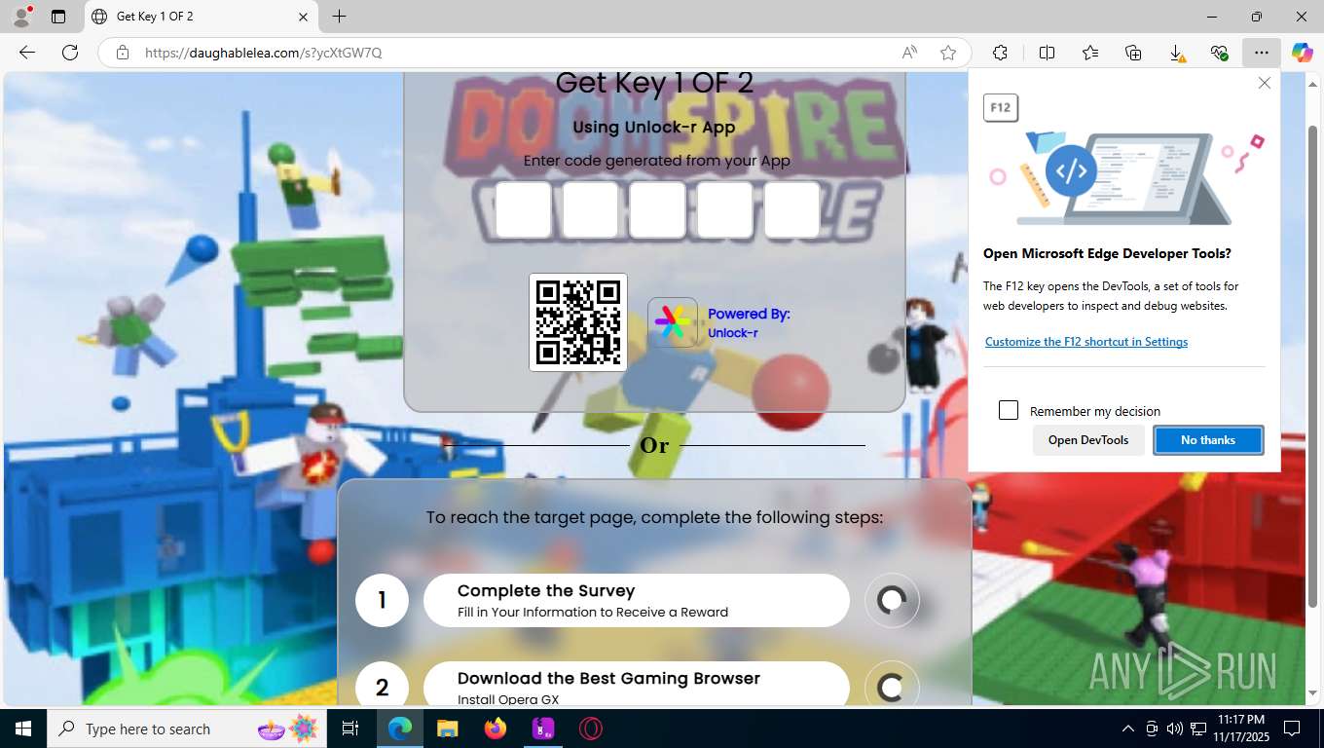This screenshot has height=748, width=1324.
Task: Click the browser Back arrow
Action: click(x=27, y=53)
